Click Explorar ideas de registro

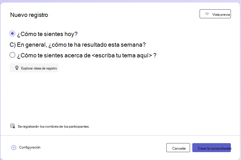(x=34, y=68)
